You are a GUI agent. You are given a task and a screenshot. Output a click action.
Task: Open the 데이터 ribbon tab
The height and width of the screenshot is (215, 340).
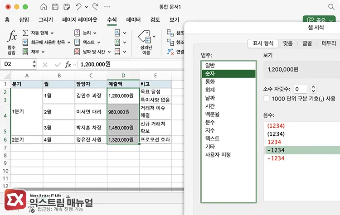pyautogui.click(x=133, y=20)
